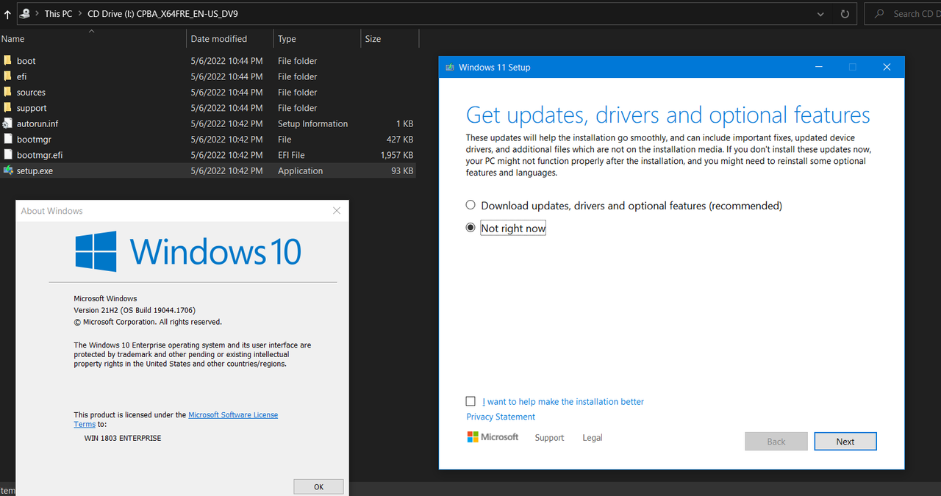Click the 1,957 KB size cell

(x=397, y=155)
